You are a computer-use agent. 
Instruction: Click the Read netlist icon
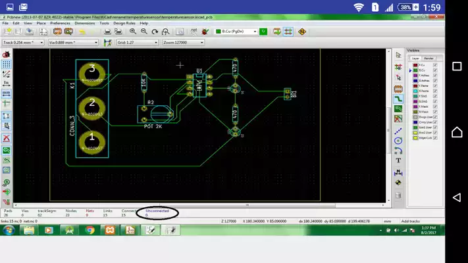tap(194, 32)
